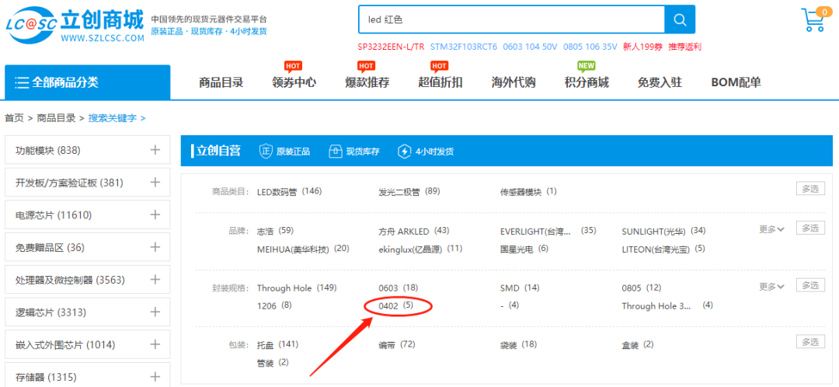Click the magnifier search button
The width and height of the screenshot is (839, 387).
pos(680,19)
